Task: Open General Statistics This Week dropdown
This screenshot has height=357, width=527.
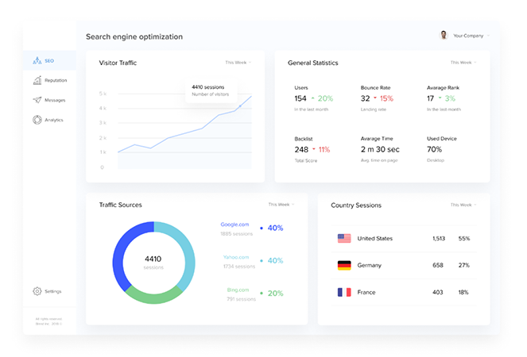Action: coord(463,62)
